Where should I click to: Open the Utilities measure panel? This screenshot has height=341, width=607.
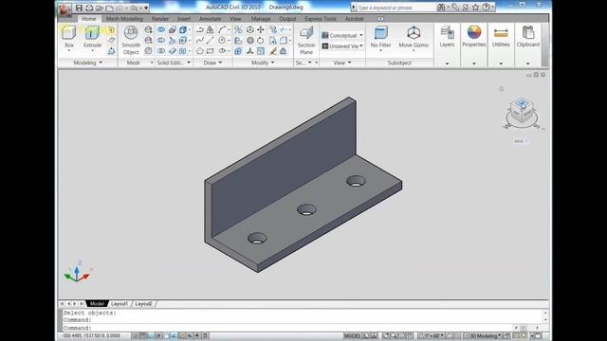point(501,37)
